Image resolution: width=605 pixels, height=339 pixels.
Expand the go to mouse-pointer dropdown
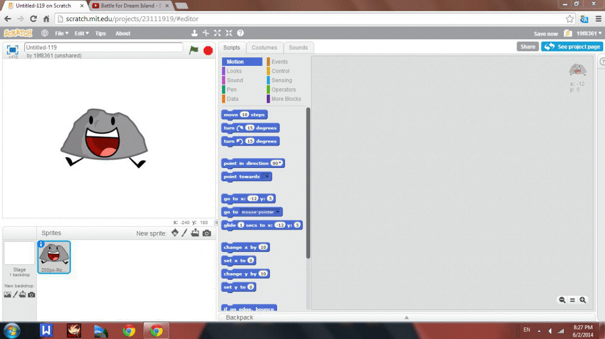(278, 212)
